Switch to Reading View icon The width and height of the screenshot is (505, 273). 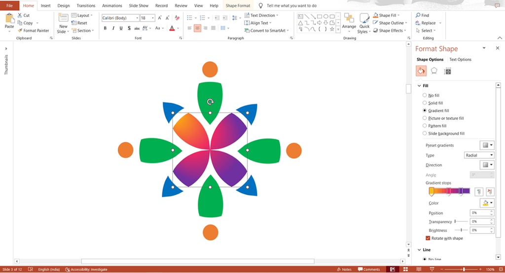[419, 269]
